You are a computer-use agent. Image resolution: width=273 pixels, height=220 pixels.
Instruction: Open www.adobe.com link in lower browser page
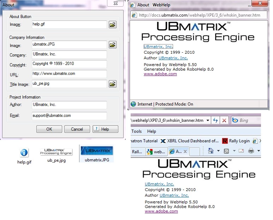pos(161,211)
